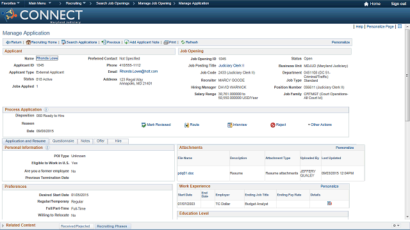Open the Received/Rejected tab

click(76, 226)
